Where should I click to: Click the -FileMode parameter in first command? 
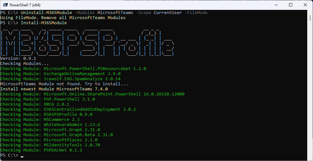196,13
